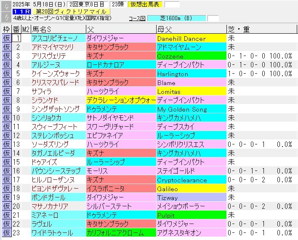298x240 pixels.
Task: Select horse ソーダズリング
Action: click(x=59, y=144)
